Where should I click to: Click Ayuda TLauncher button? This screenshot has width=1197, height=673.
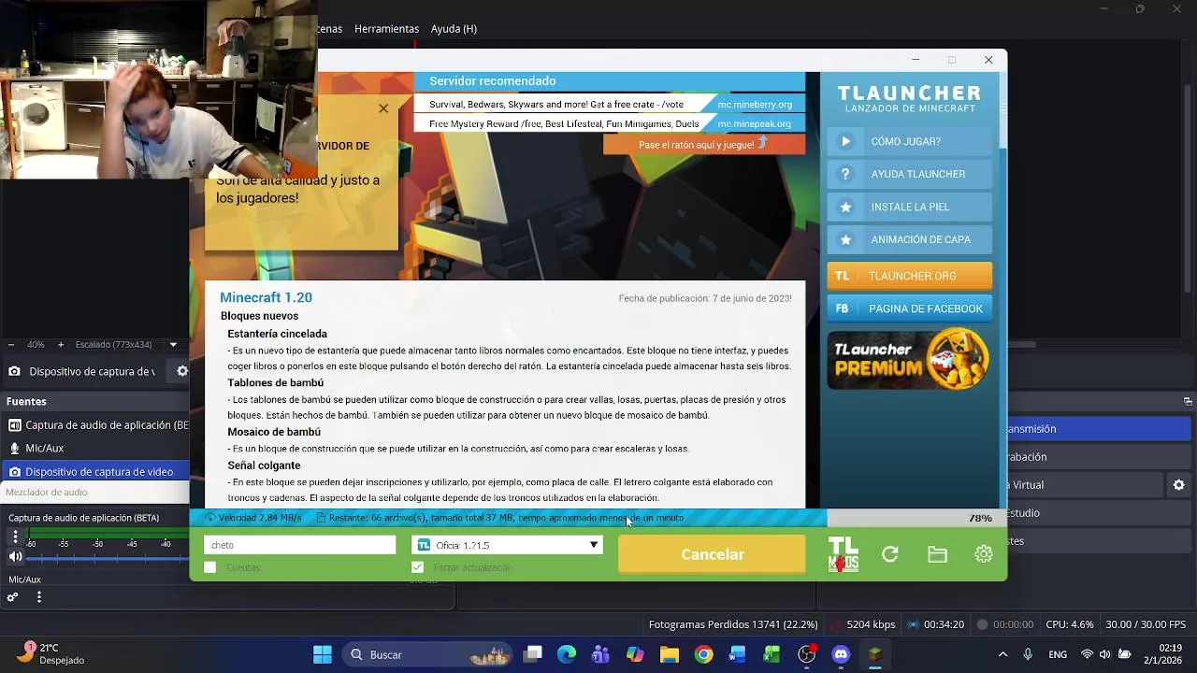[909, 174]
